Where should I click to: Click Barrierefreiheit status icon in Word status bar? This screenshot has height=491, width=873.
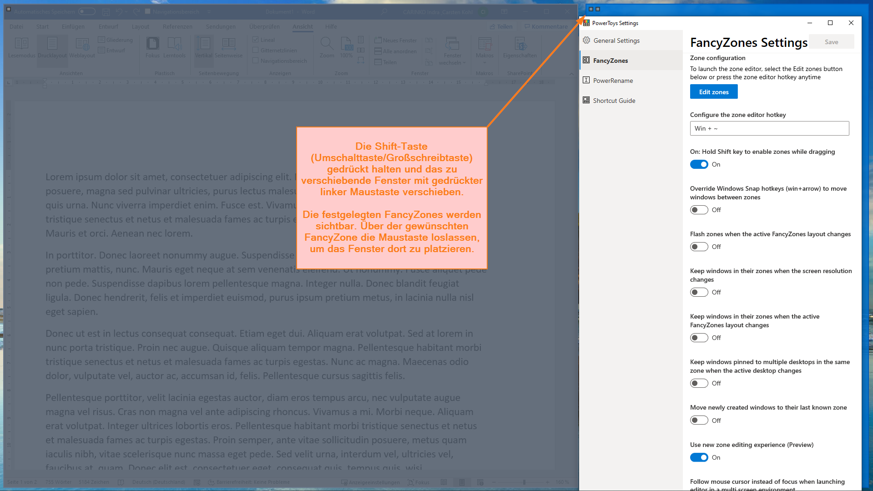click(211, 482)
